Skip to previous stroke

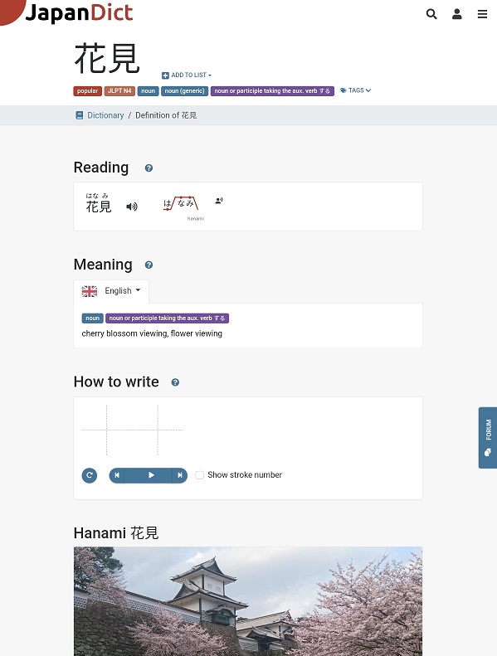tap(117, 475)
